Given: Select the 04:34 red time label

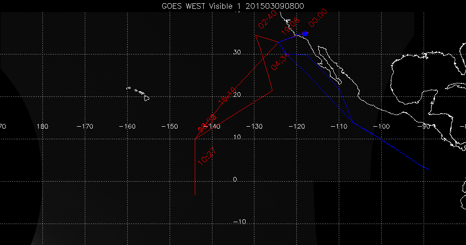Looking at the screenshot, I should (x=280, y=61).
